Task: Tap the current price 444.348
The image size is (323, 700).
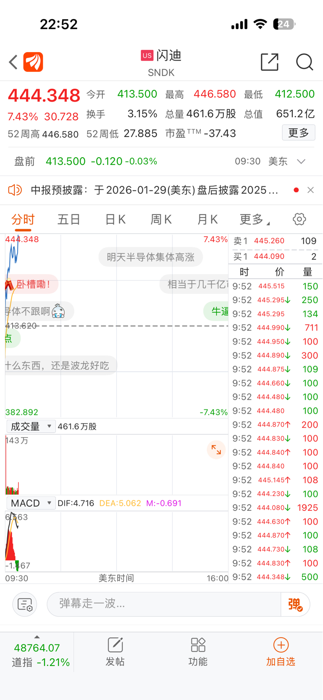Action: coord(44,95)
